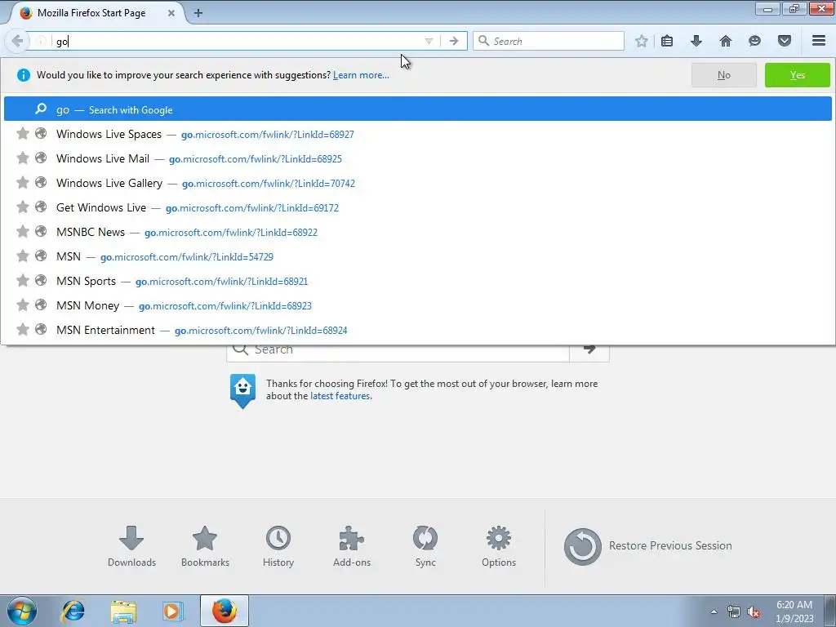
Task: Close the Mozilla Firefox Start Page tab
Action: 171,13
